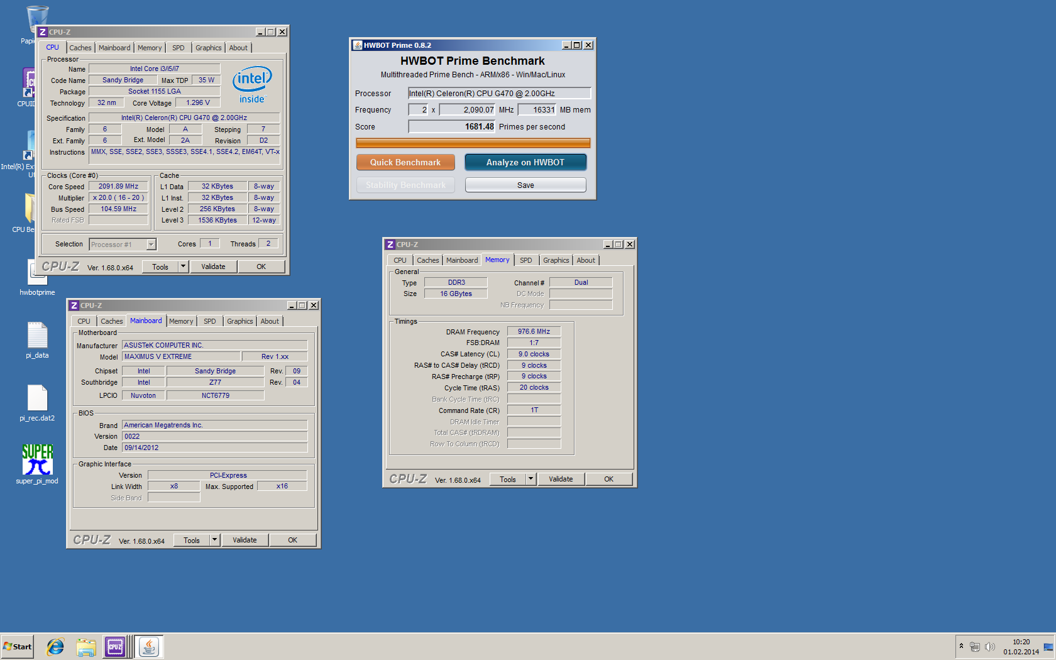Open Caches tab in Memory window
This screenshot has width=1056, height=660.
[x=428, y=260]
